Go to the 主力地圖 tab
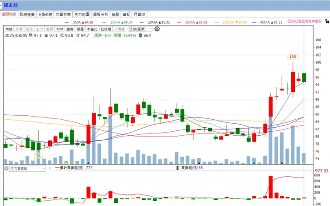330x206 pixels. tap(82, 14)
